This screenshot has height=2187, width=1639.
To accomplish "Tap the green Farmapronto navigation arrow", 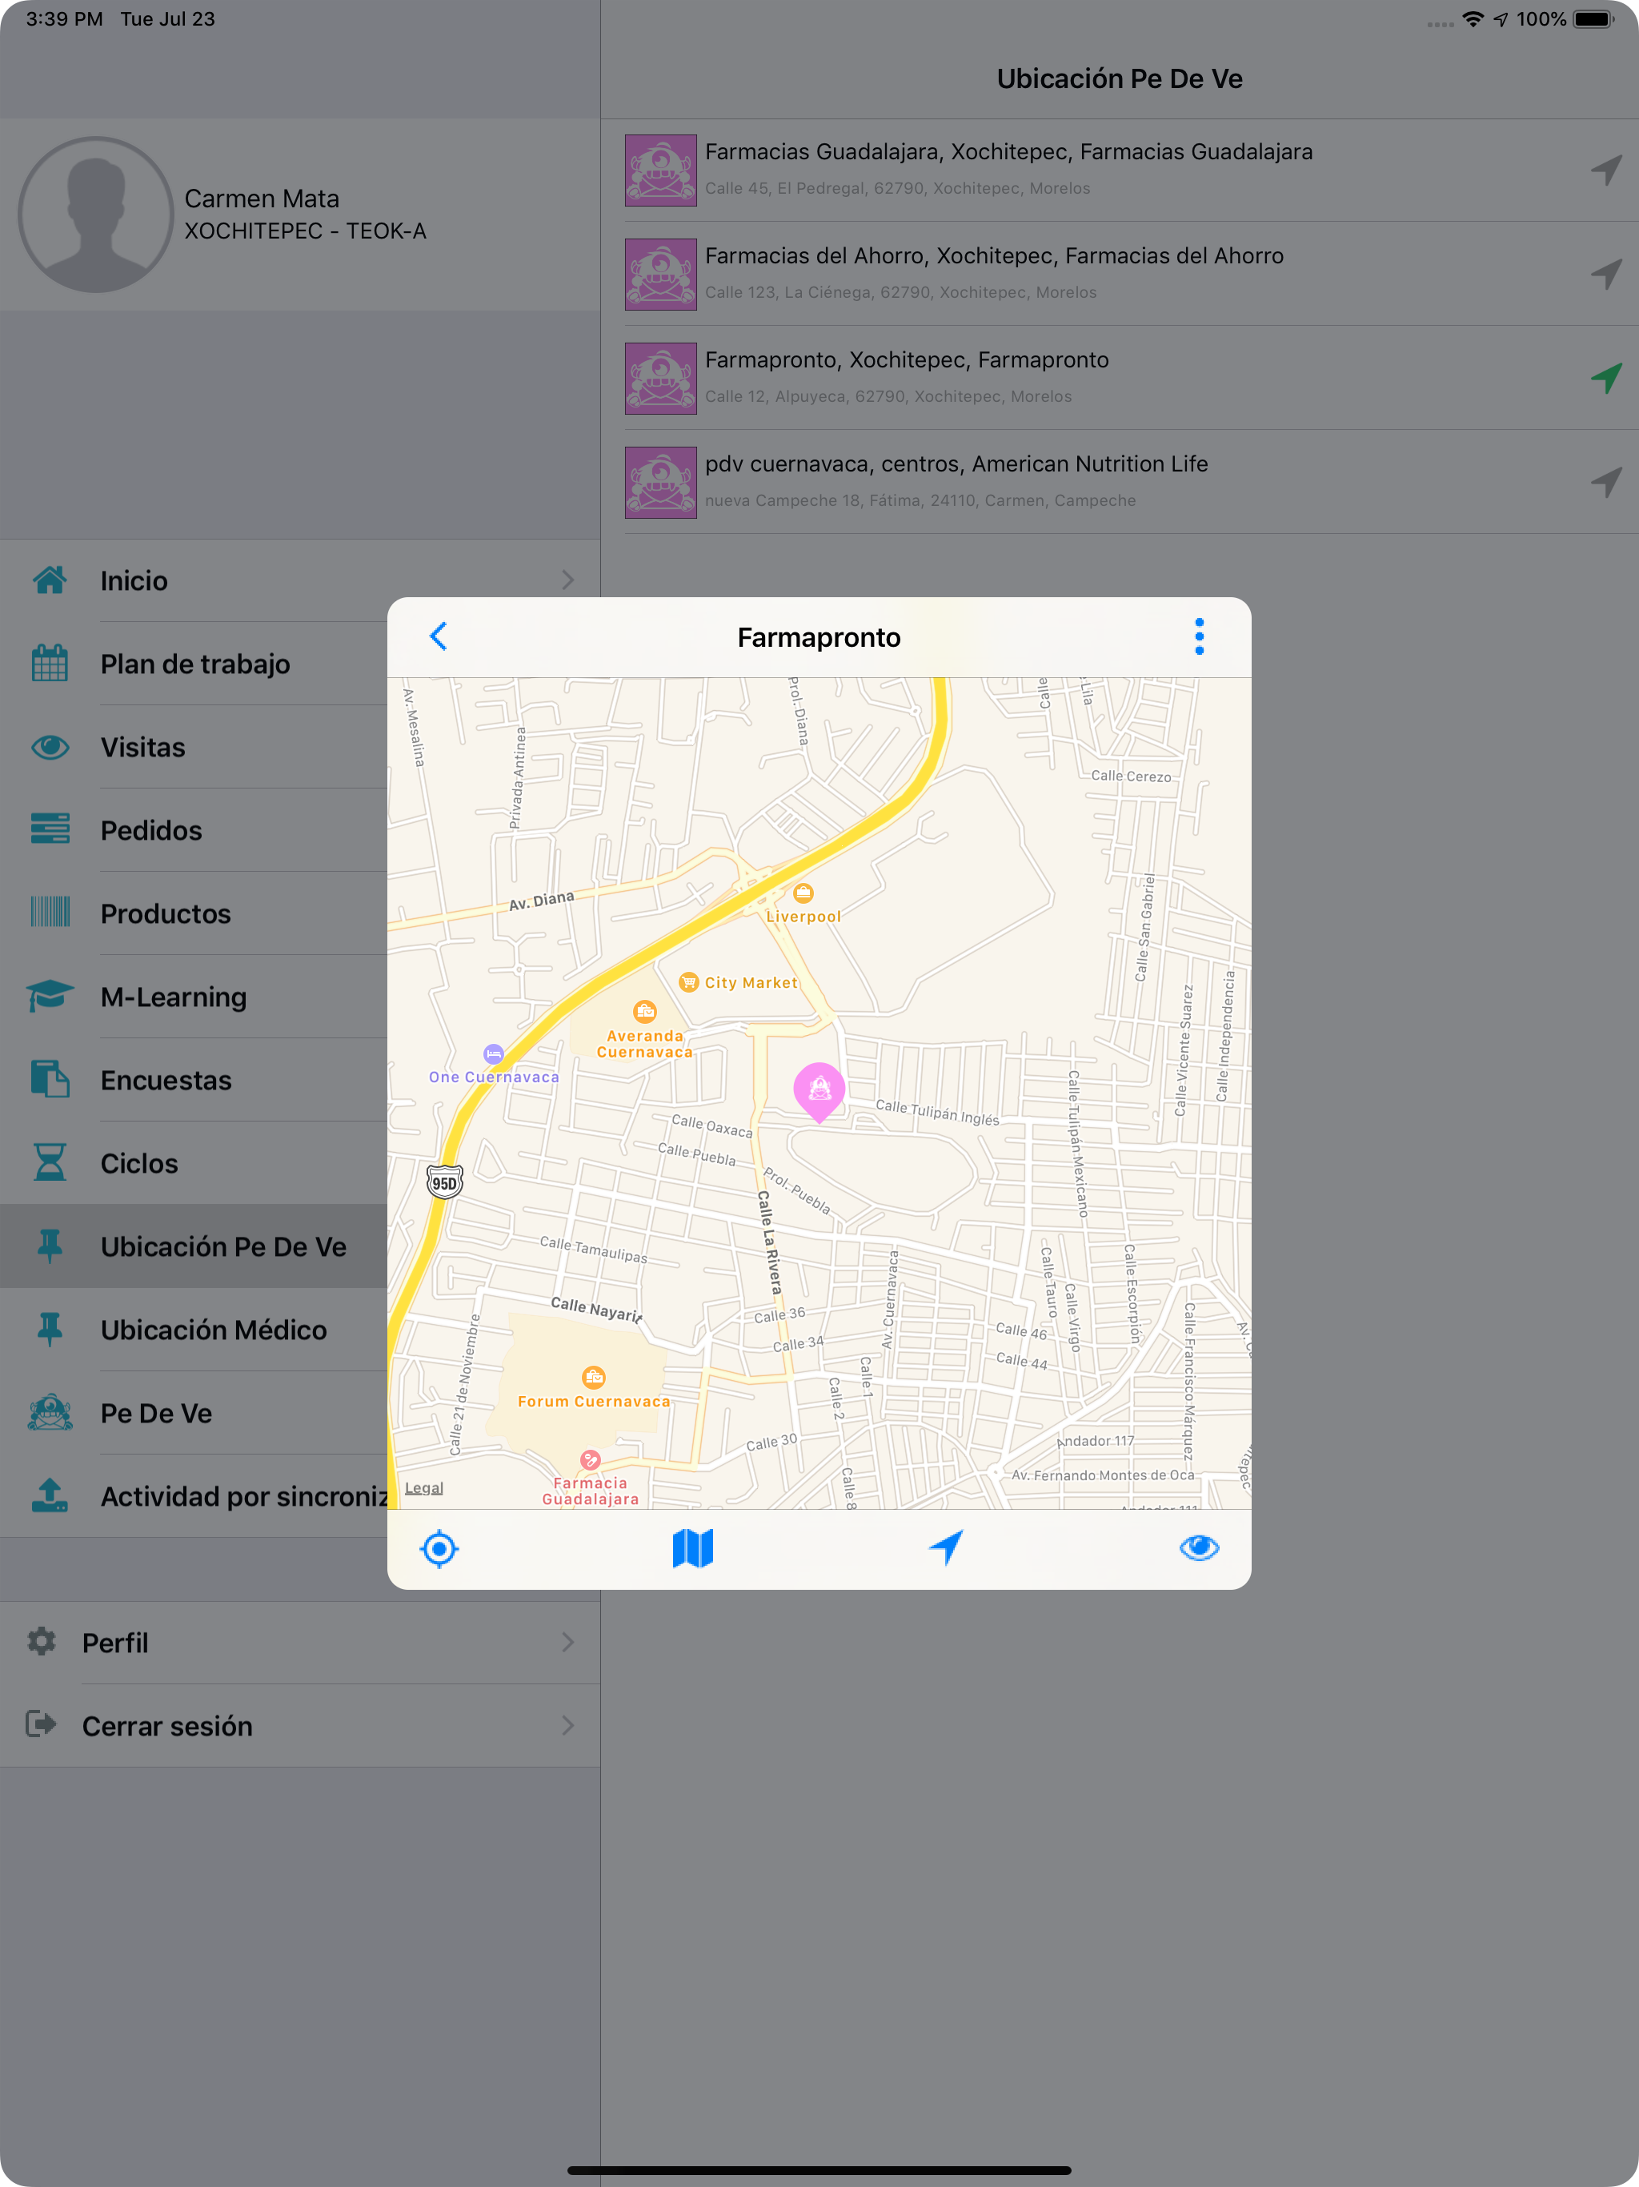I will pyautogui.click(x=1606, y=378).
